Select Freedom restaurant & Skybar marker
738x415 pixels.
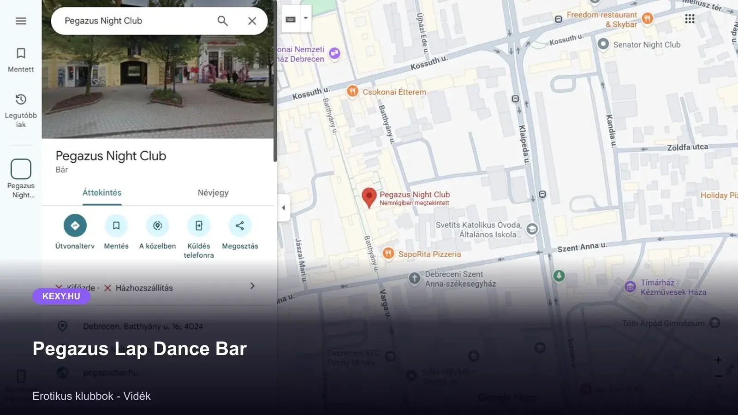(648, 18)
